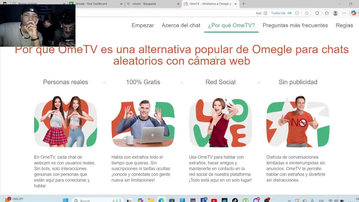Image resolution: width=359 pixels, height=202 pixels.
Task: Close the Stream - Kick Dashboard tab
Action: click(x=121, y=4)
